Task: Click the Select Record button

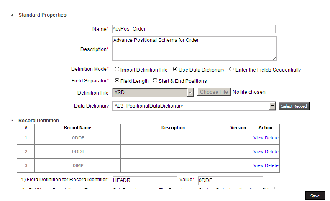Action: tap(294, 106)
